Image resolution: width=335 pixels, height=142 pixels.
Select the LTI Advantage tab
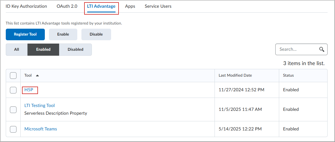click(x=101, y=6)
